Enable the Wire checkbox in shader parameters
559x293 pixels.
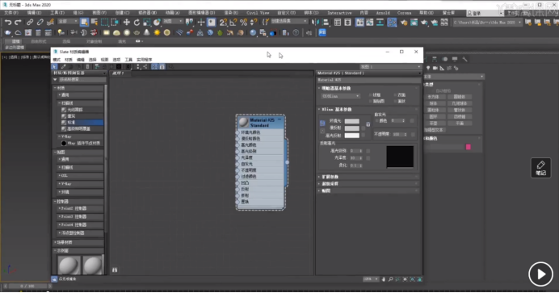[x=371, y=95]
